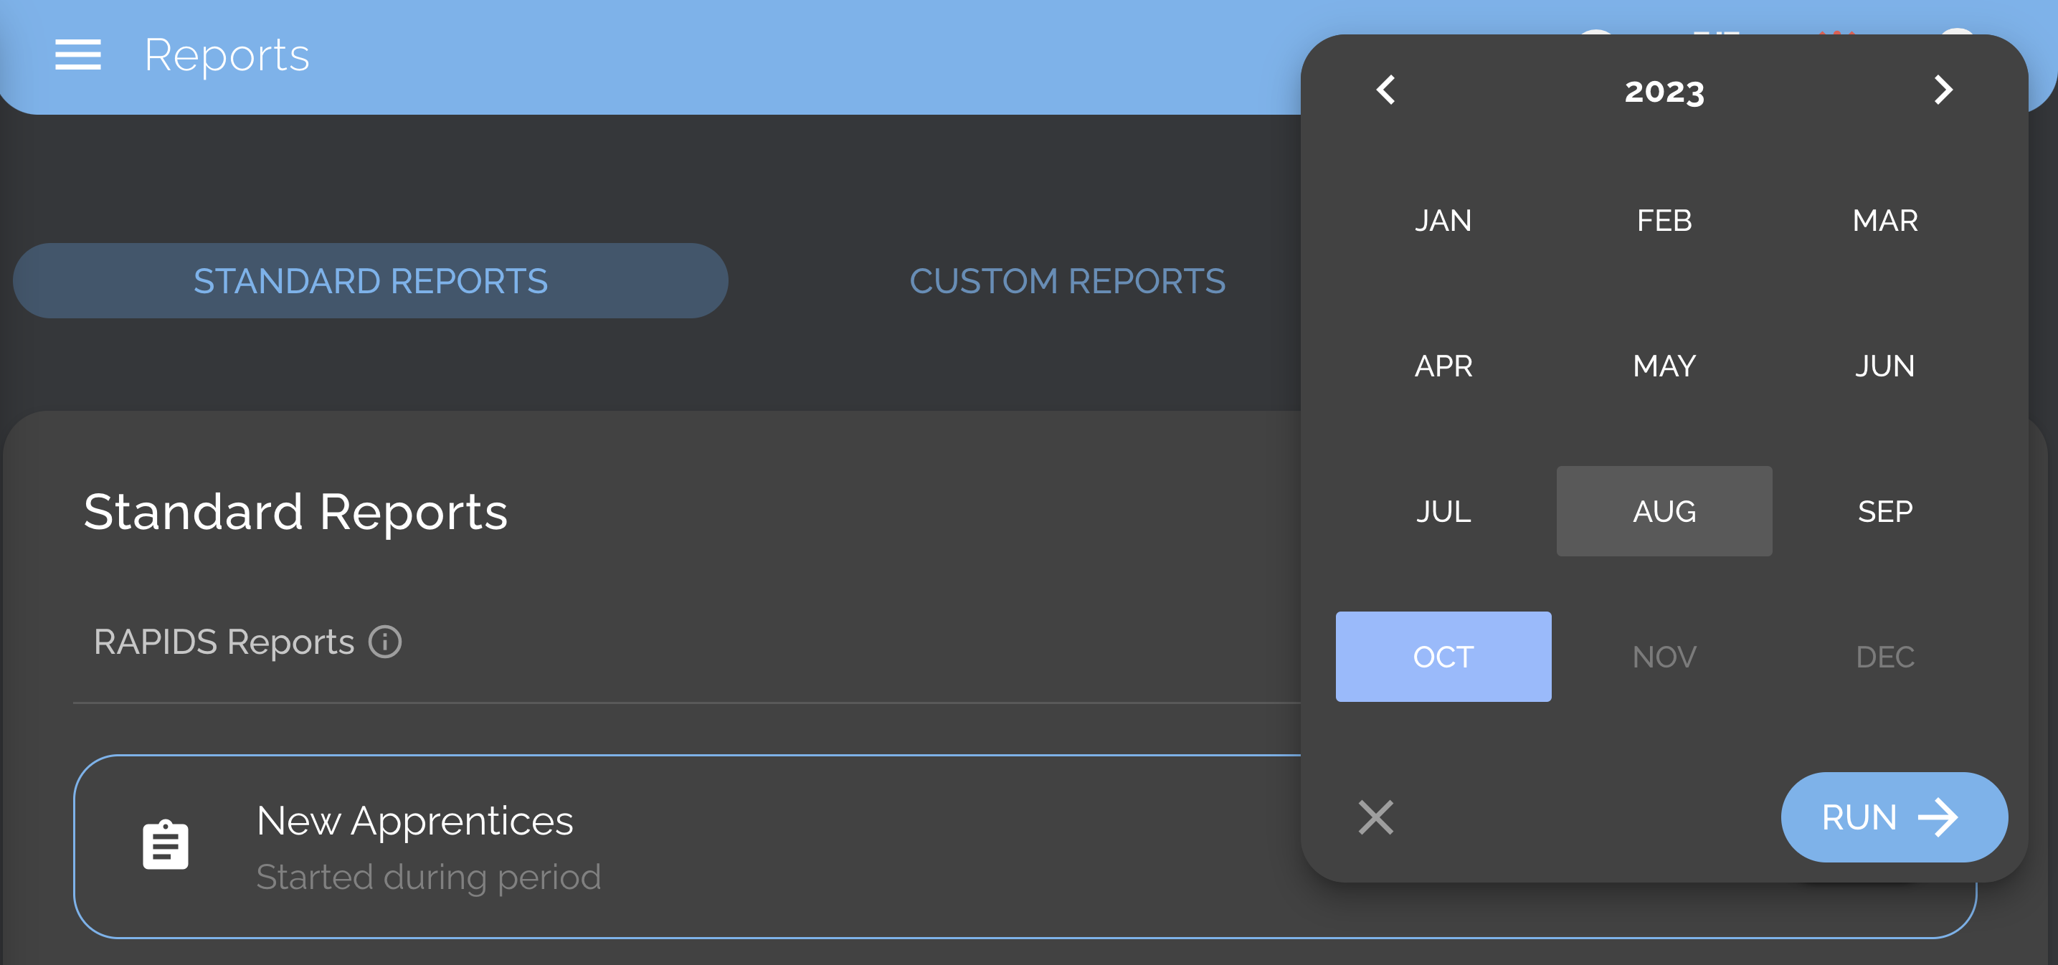This screenshot has height=965, width=2058.
Task: Select AUG in the month picker
Action: click(1664, 510)
